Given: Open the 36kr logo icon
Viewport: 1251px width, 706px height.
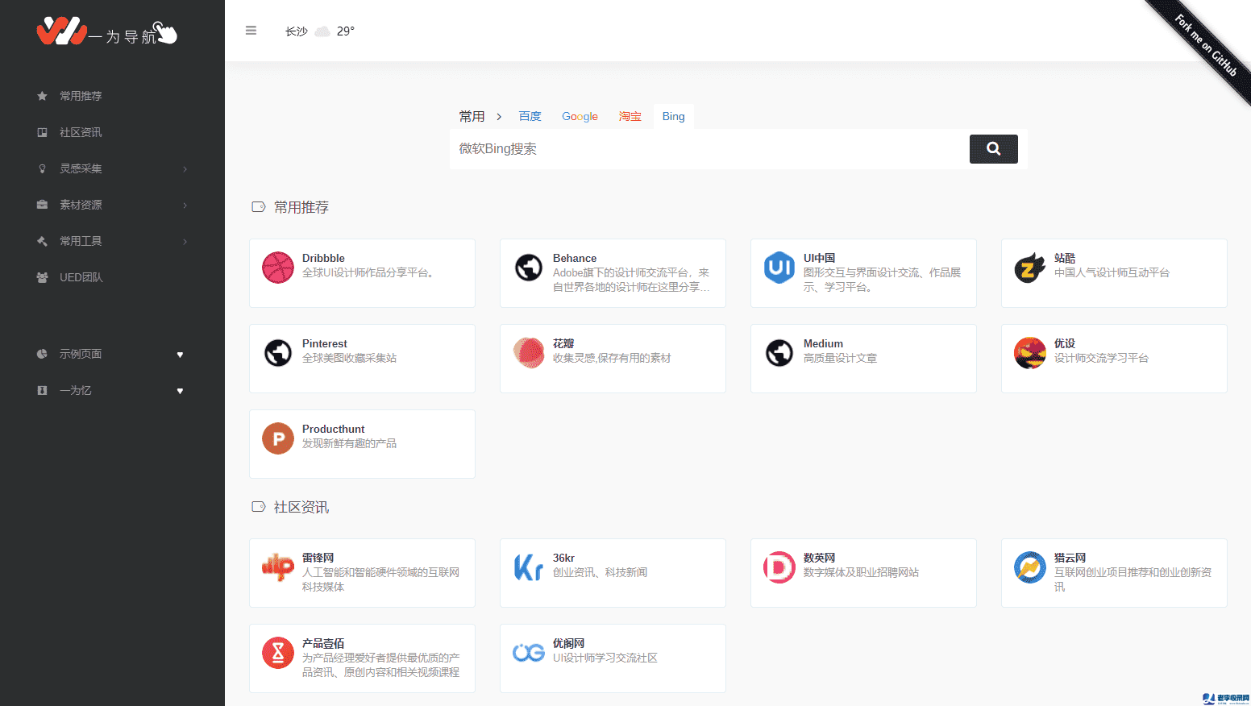Looking at the screenshot, I should [529, 567].
